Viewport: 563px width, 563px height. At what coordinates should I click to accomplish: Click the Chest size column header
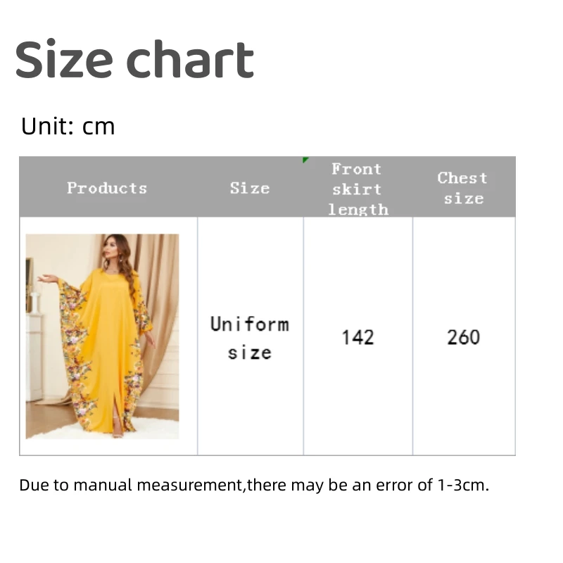tap(462, 188)
